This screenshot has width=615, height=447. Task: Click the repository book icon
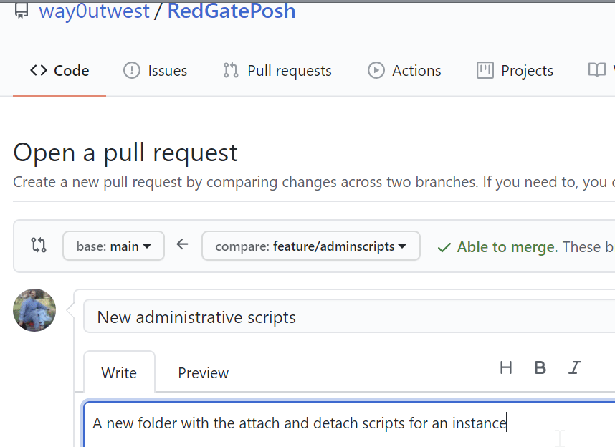22,11
